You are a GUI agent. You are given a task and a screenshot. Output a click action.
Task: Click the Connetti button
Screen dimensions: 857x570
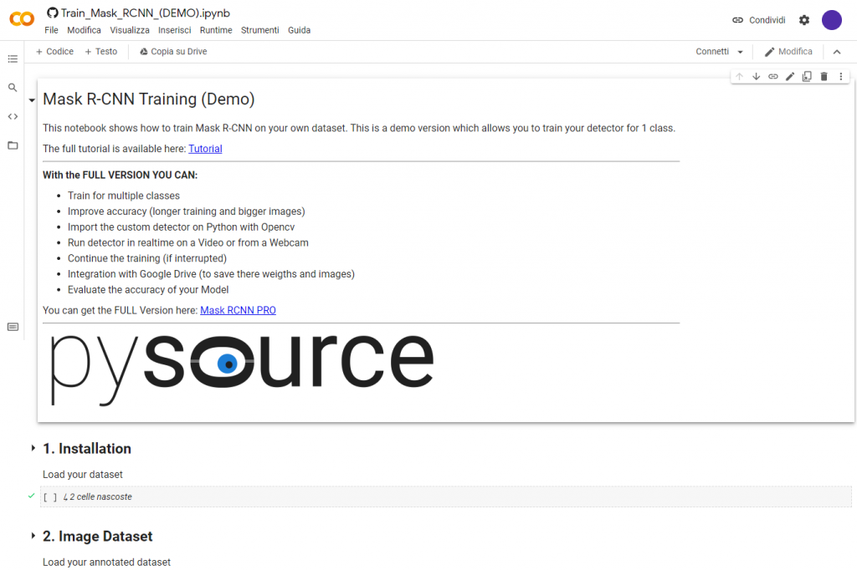pos(712,51)
